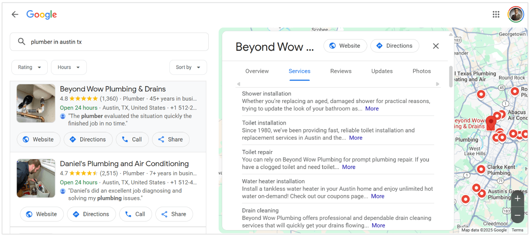This screenshot has width=530, height=237.
Task: Expand Water heater installation with More
Action: click(x=378, y=196)
